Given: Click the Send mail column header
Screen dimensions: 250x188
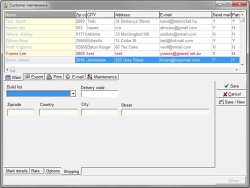Looking at the screenshot, I should (221, 15).
